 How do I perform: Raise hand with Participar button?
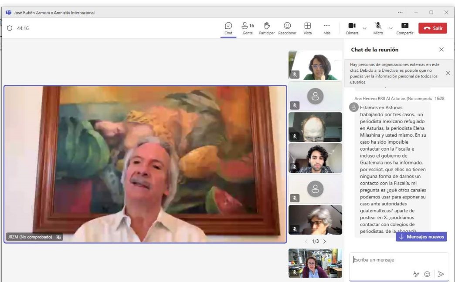pyautogui.click(x=267, y=28)
